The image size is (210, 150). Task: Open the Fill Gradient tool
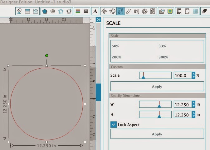click(27, 11)
